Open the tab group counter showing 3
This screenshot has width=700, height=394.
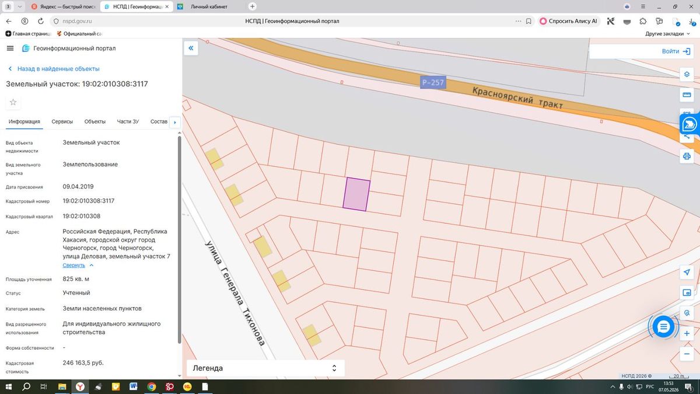point(8,6)
